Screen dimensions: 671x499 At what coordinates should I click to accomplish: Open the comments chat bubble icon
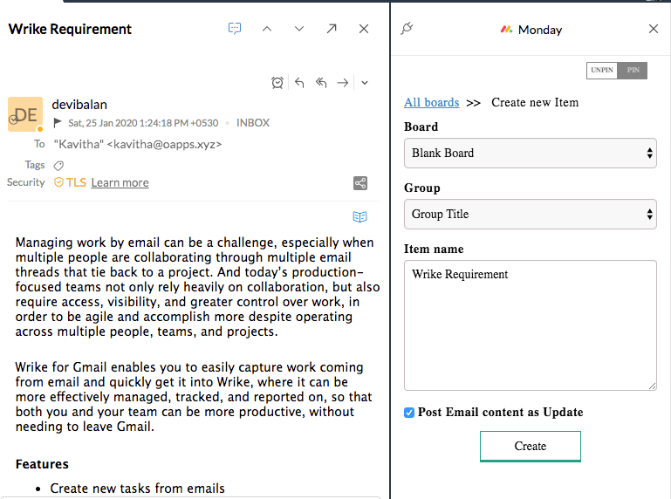tap(235, 29)
